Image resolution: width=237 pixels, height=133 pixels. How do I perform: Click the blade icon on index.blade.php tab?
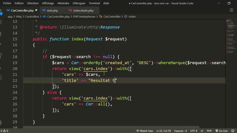pos(70,10)
